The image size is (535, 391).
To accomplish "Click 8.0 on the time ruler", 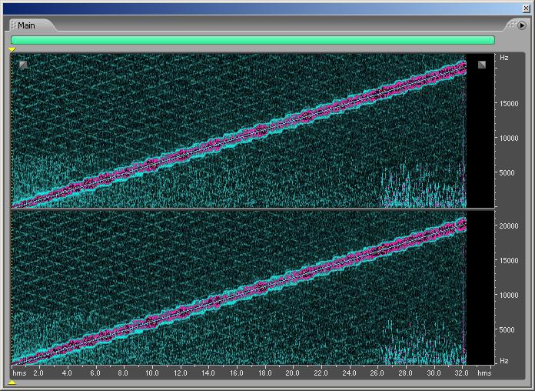I will pos(123,373).
